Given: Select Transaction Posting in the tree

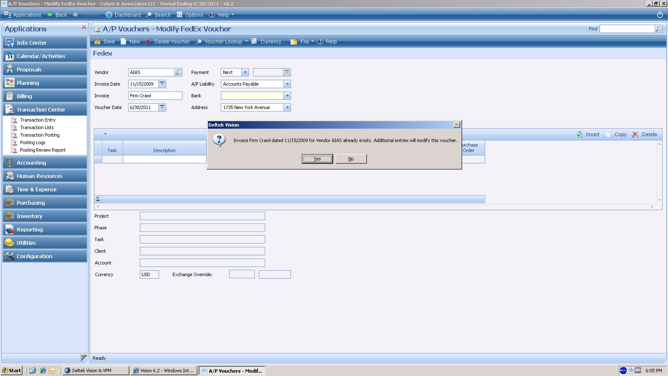Looking at the screenshot, I should tap(40, 135).
